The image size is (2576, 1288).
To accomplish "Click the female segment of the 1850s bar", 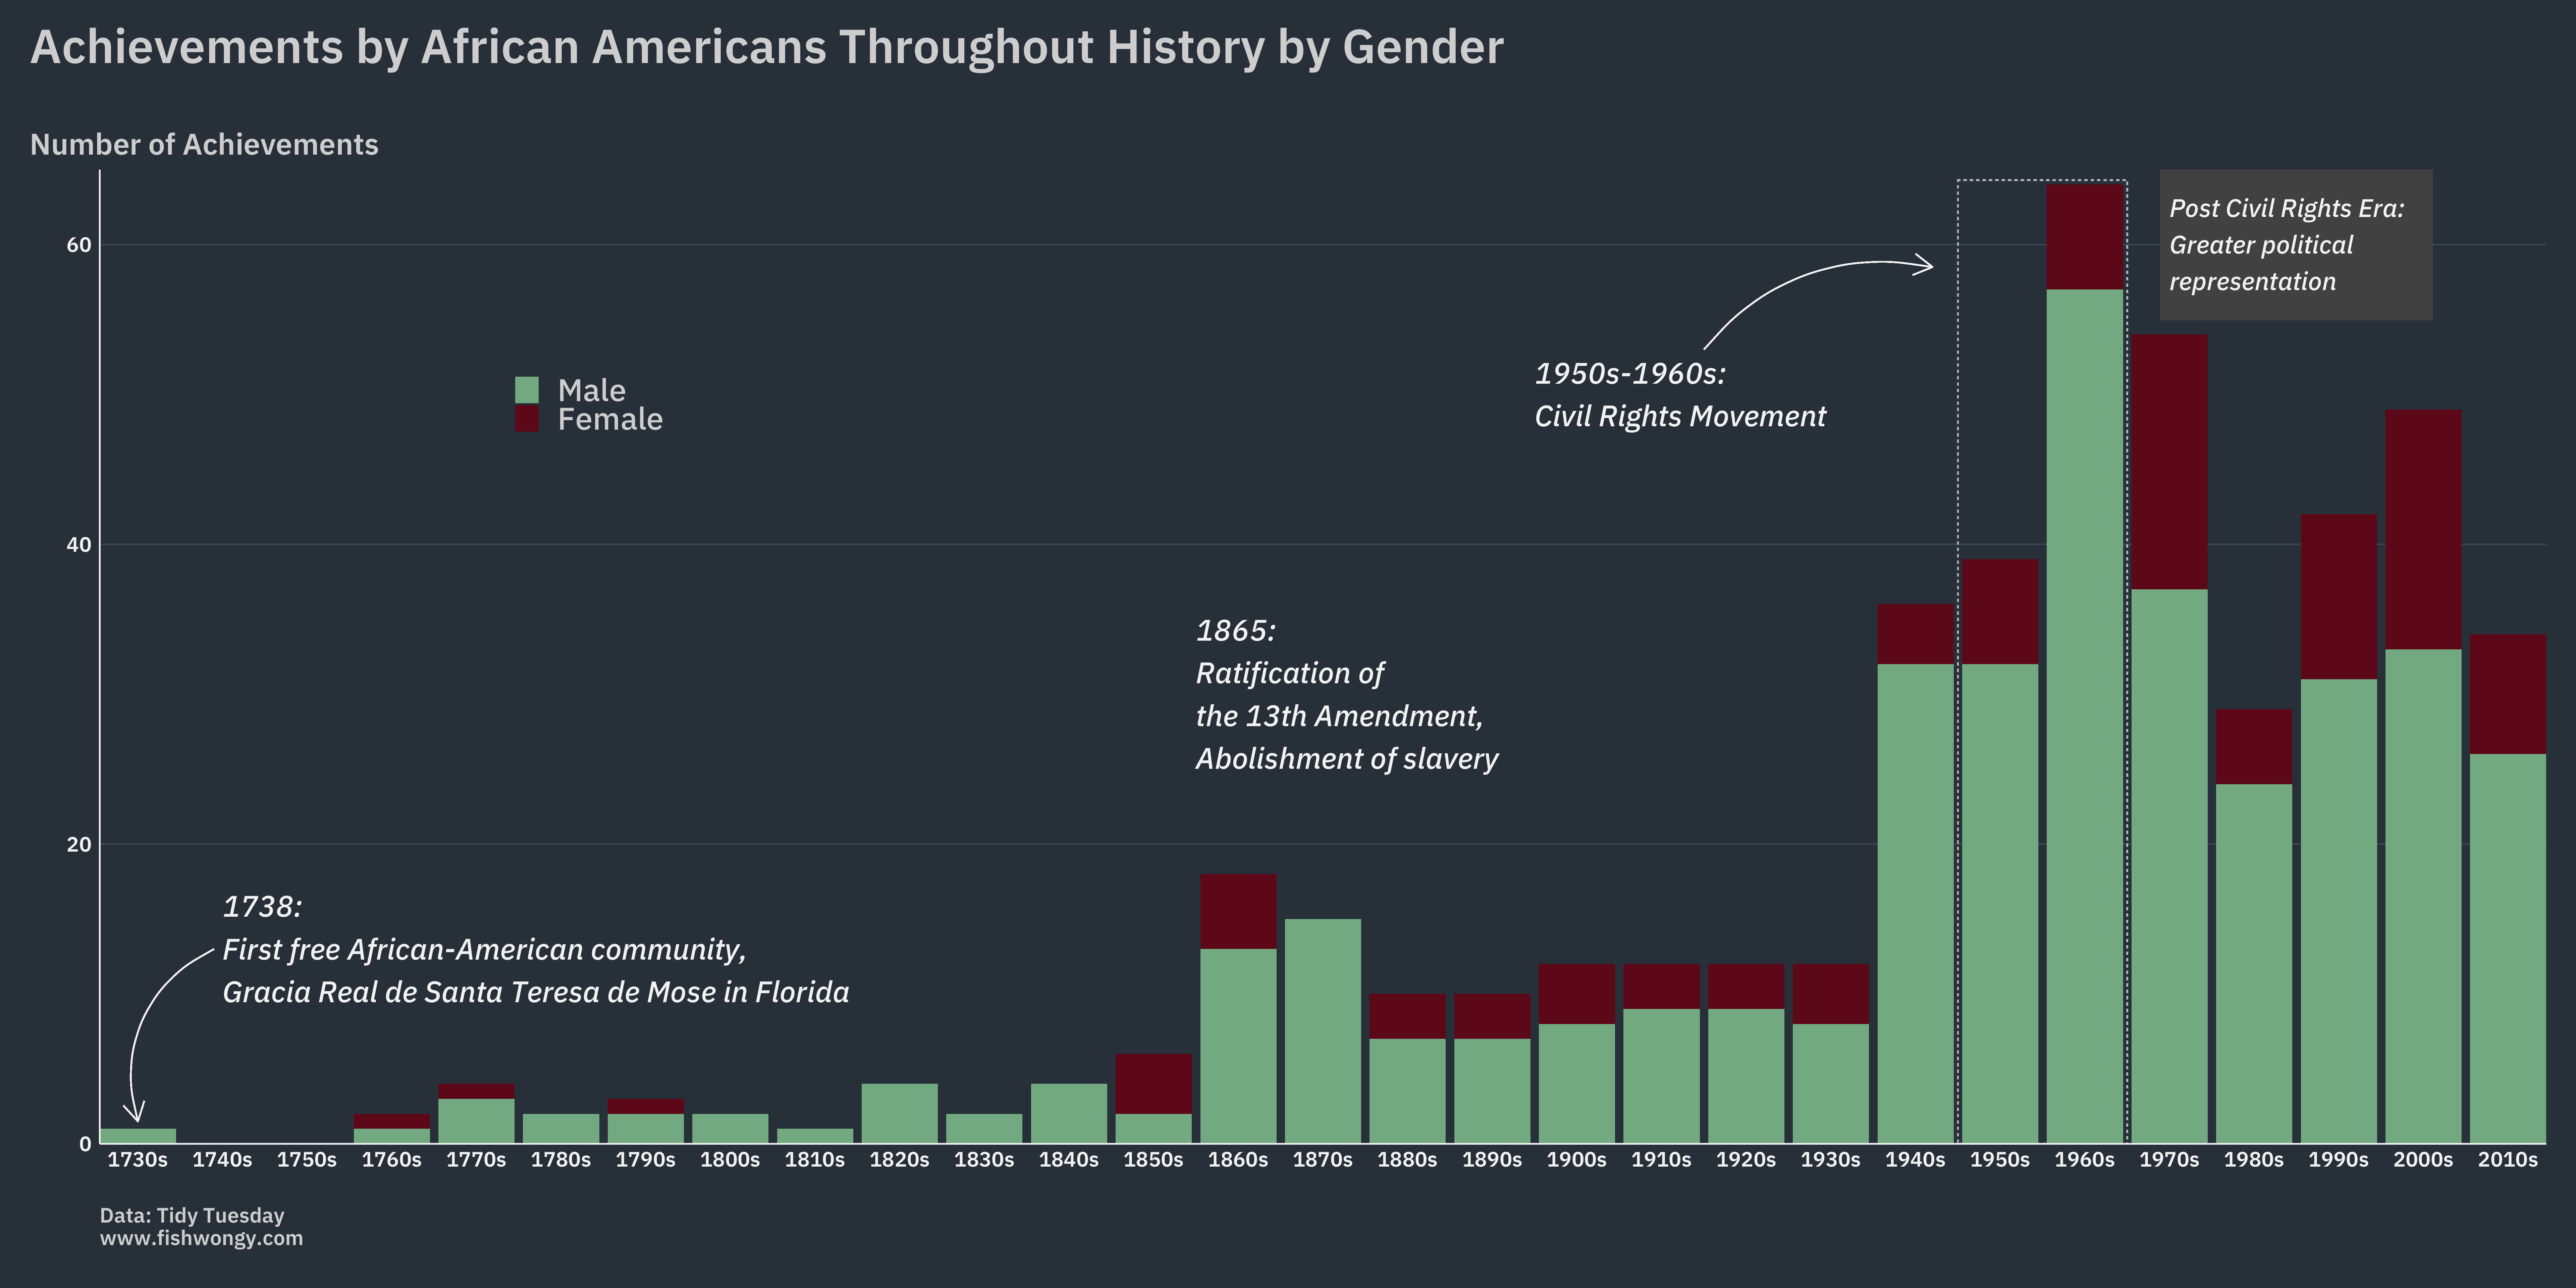I will (1153, 1084).
